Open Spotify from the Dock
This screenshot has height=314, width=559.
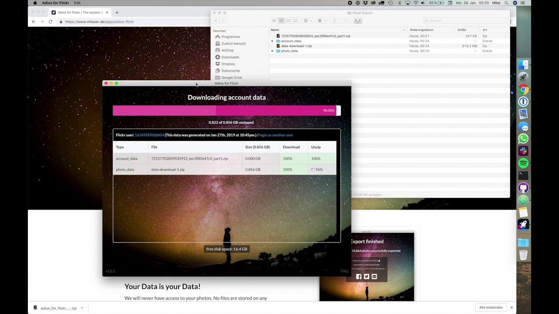click(x=523, y=163)
